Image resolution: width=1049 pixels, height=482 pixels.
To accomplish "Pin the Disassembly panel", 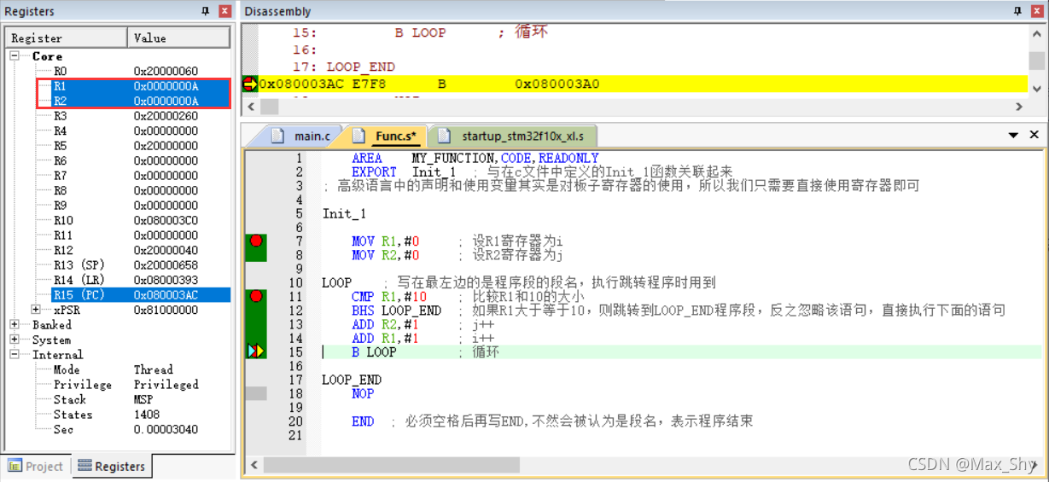I will tap(1017, 12).
